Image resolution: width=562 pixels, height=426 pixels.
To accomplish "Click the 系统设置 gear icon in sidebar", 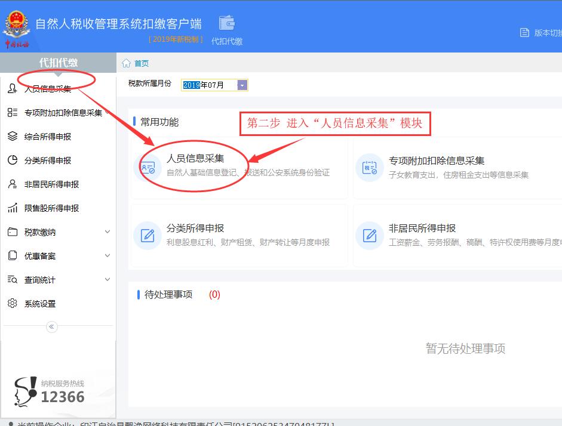I will click(x=13, y=304).
